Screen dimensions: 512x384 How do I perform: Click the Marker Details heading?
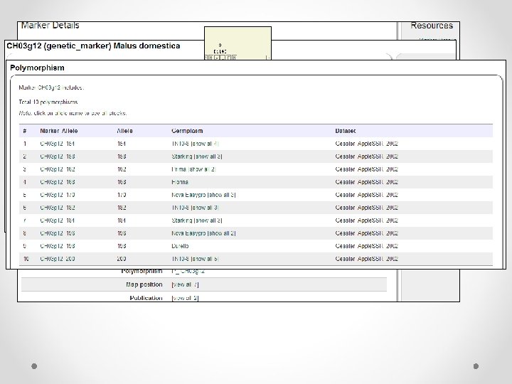tap(50, 26)
